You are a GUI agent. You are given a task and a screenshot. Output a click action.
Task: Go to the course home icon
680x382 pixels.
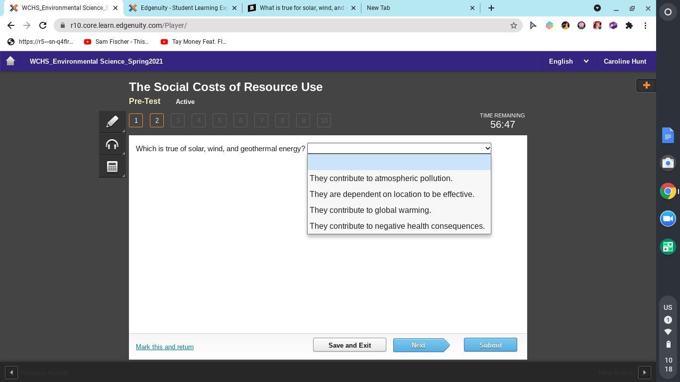coord(10,61)
